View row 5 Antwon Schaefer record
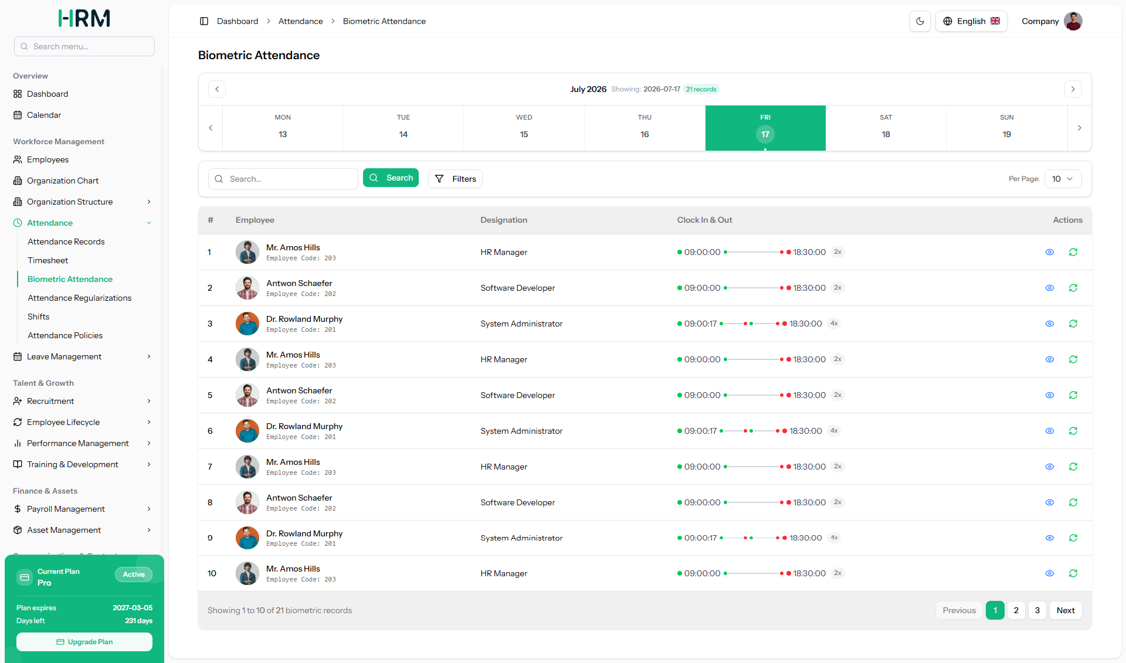Viewport: 1126px width, 663px height. 1050,395
